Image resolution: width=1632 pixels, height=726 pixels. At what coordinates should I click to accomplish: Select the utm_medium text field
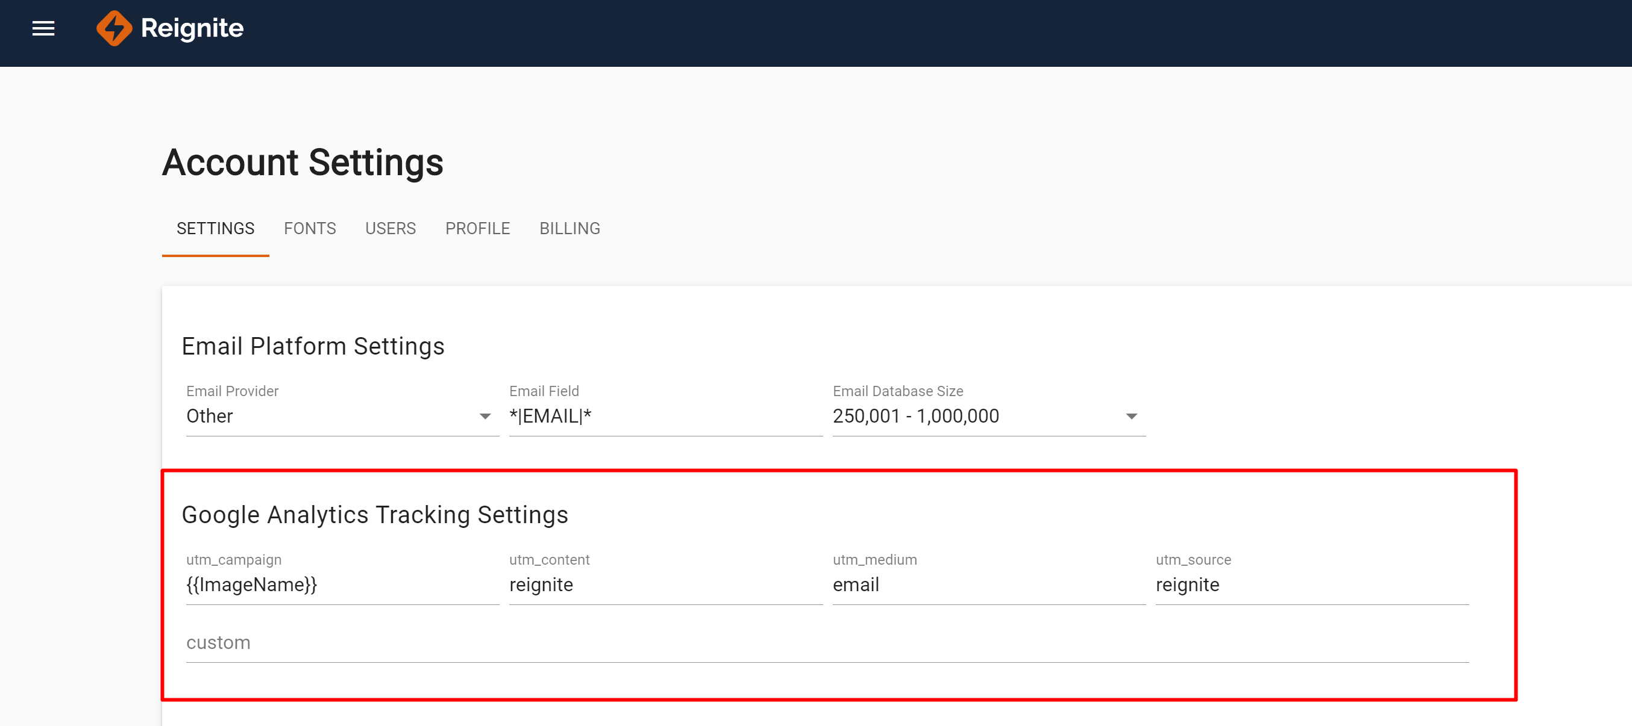[x=988, y=585]
